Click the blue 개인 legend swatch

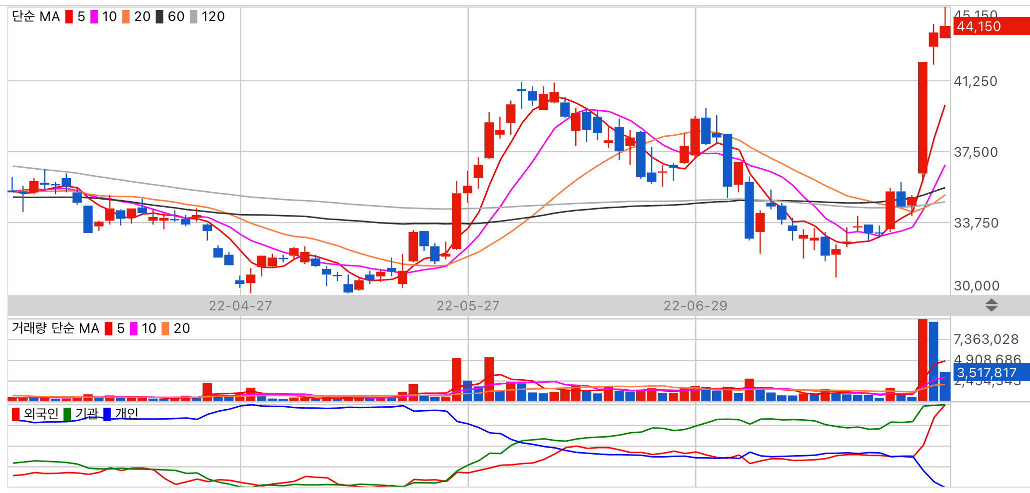click(x=107, y=414)
